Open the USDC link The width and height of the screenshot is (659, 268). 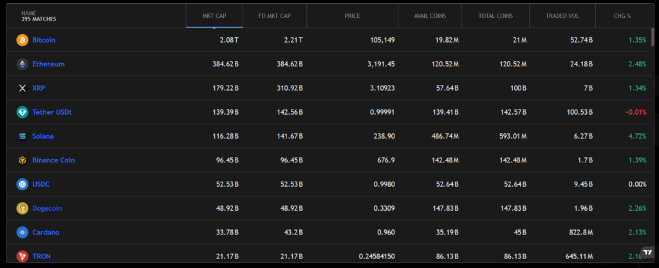[x=41, y=184]
